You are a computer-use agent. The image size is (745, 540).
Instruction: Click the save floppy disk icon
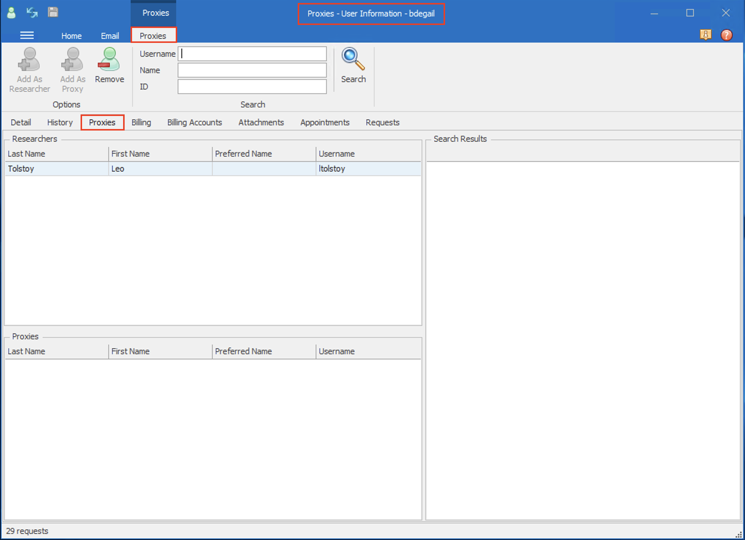click(x=53, y=12)
